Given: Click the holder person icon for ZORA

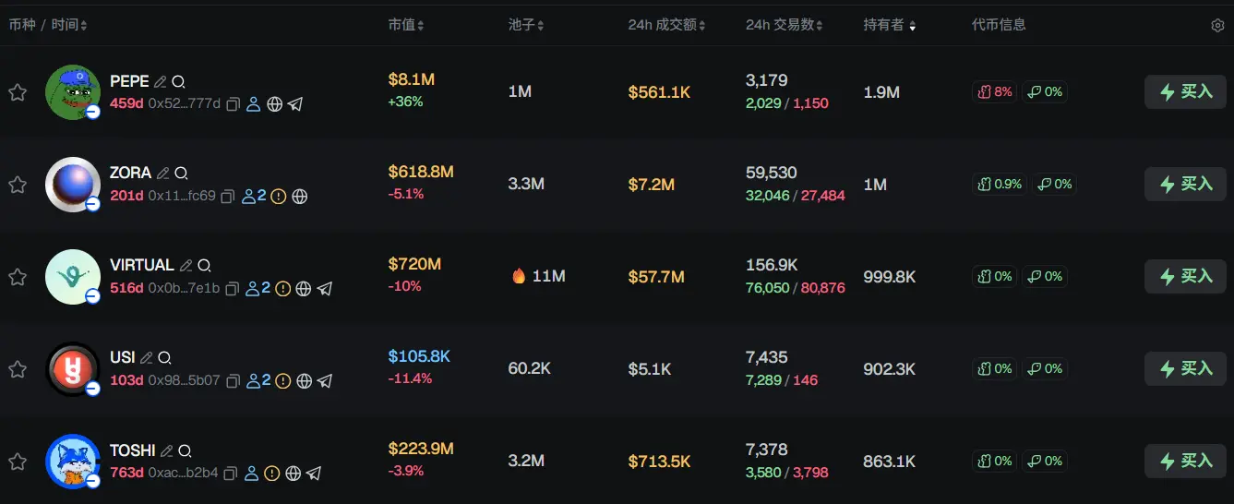Looking at the screenshot, I should [247, 197].
